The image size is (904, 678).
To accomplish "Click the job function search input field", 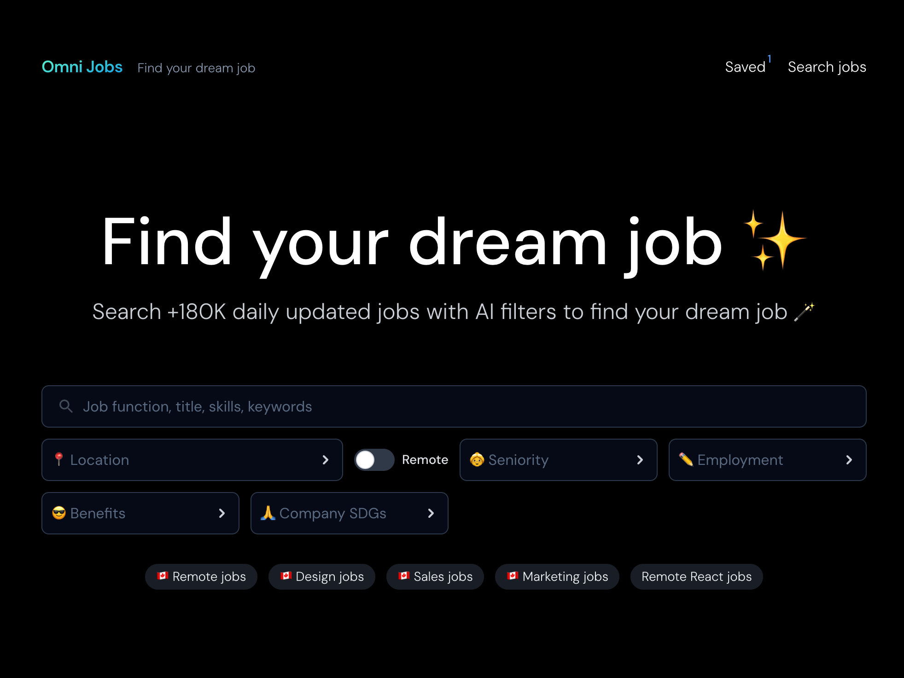I will click(x=454, y=405).
